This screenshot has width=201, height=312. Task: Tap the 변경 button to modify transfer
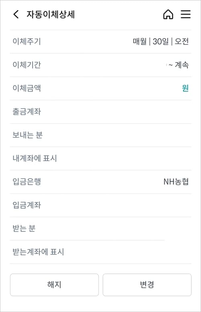pyautogui.click(x=147, y=285)
